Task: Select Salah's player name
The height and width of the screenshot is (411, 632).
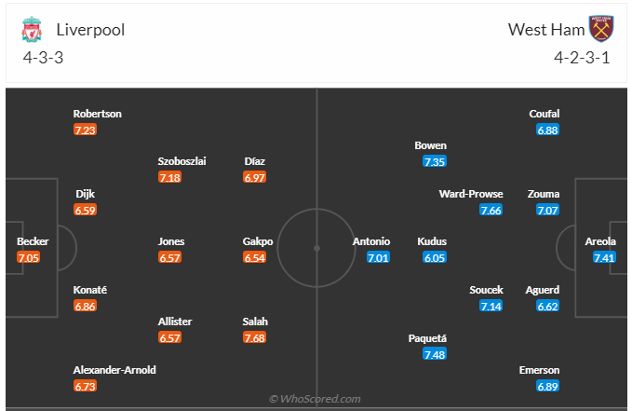Action: 255,322
